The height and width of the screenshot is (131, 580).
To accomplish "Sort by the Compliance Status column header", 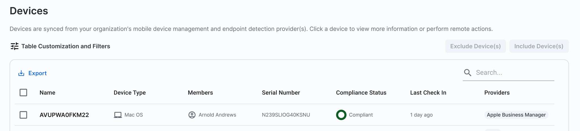I will [x=361, y=93].
